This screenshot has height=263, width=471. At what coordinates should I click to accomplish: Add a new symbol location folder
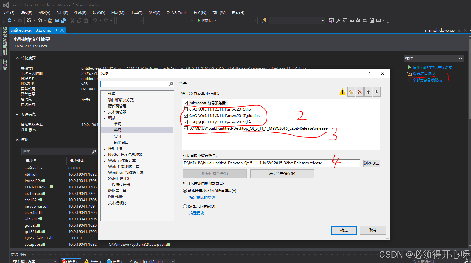click(351, 92)
